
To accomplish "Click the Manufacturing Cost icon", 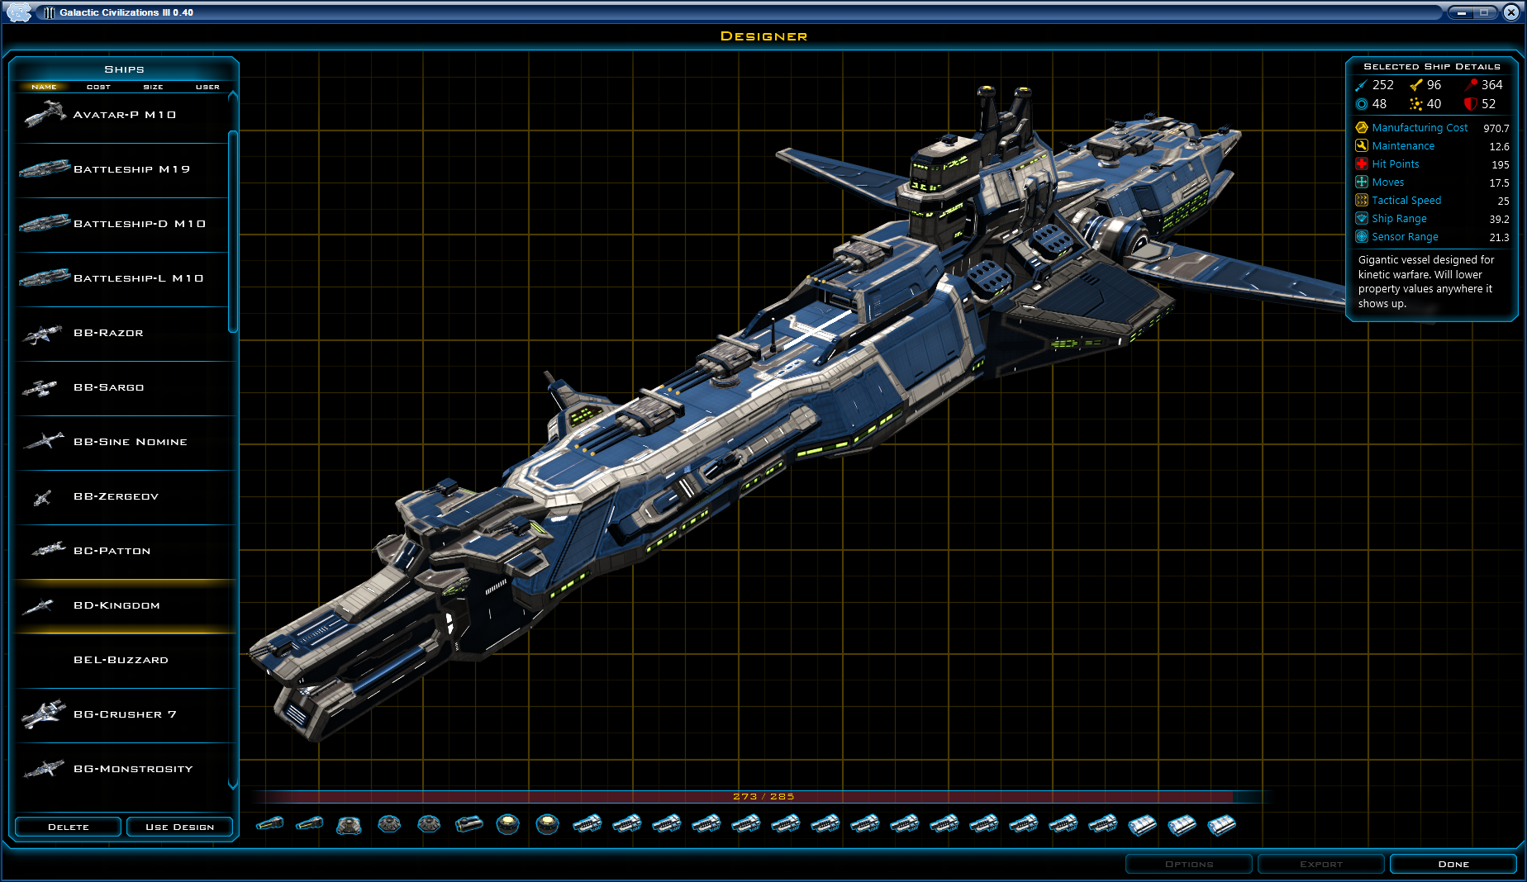I will coord(1362,128).
